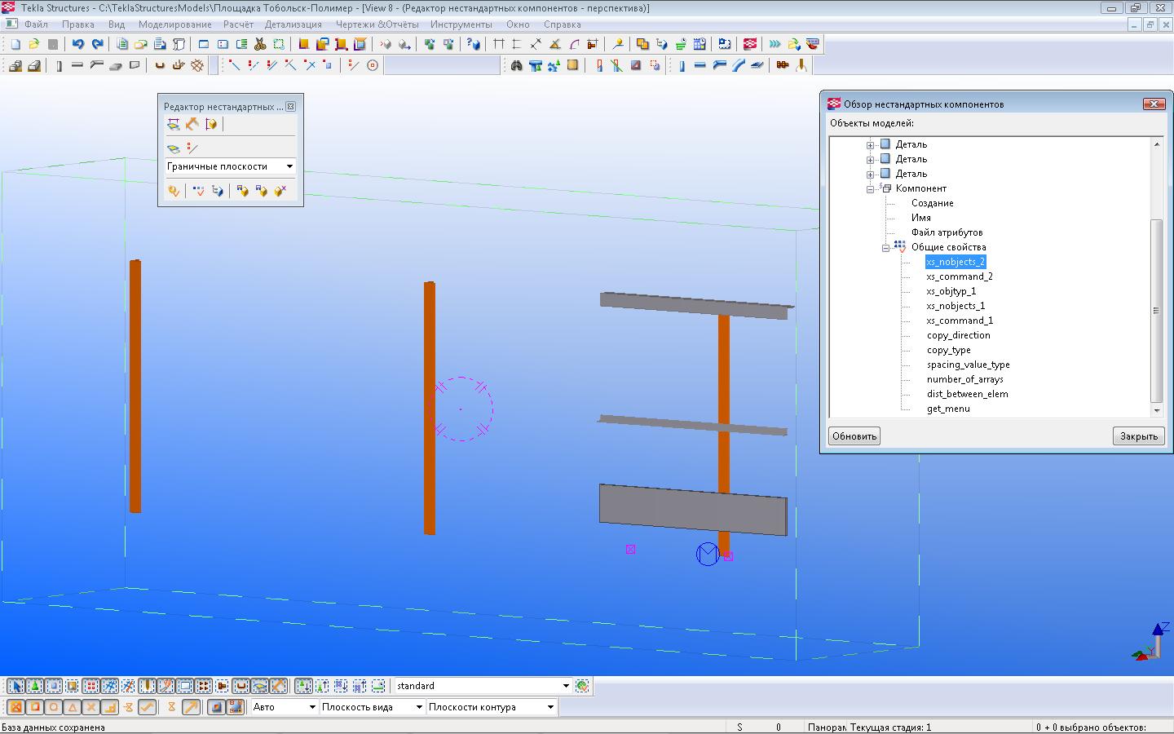This screenshot has width=1174, height=734.
Task: Toggle the snap to midpoints triangle switch
Action: (73, 707)
